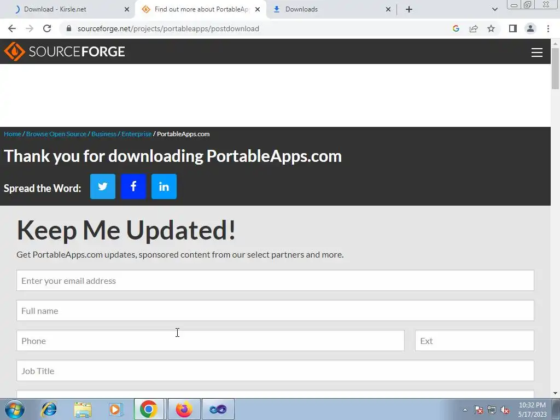Viewport: 560px width, 420px height.
Task: Open the infinity-logo app in taskbar
Action: (x=218, y=409)
